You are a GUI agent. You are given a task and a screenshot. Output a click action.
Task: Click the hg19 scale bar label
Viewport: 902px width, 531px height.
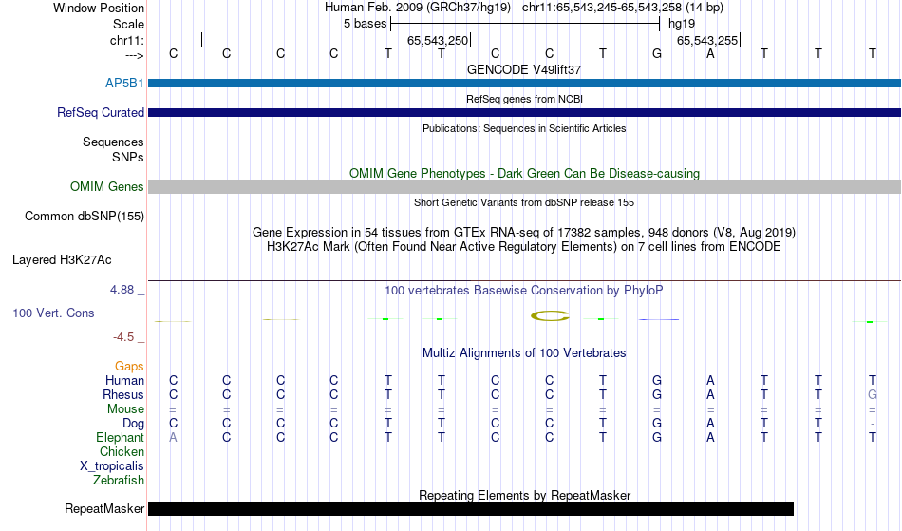click(x=682, y=24)
